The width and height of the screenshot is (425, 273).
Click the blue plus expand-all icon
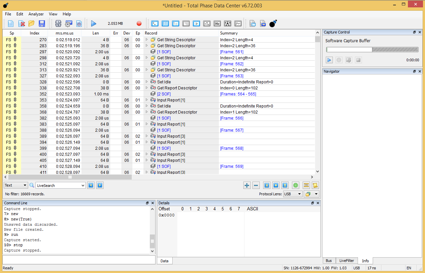coord(247,185)
